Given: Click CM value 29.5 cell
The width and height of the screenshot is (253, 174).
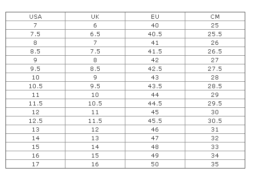Looking at the screenshot, I should 215,103.
